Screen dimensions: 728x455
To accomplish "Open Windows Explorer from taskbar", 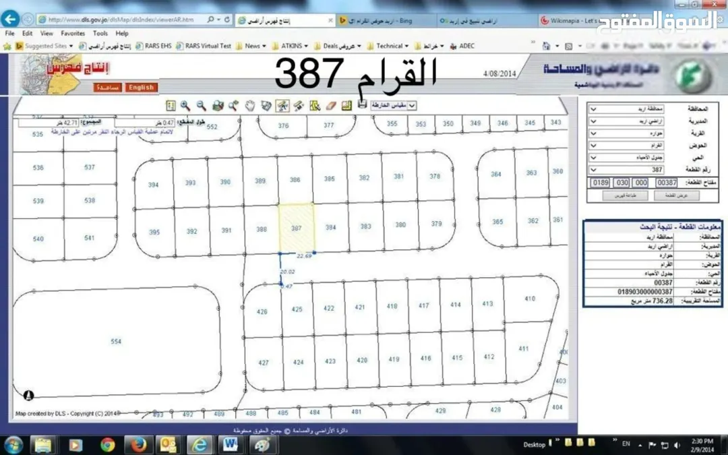I will 42,445.
